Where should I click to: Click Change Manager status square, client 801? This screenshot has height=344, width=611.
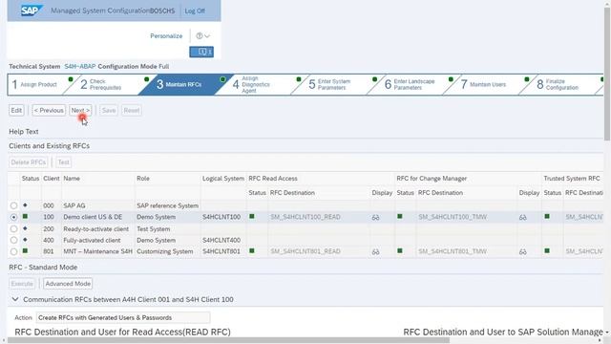pyautogui.click(x=400, y=250)
